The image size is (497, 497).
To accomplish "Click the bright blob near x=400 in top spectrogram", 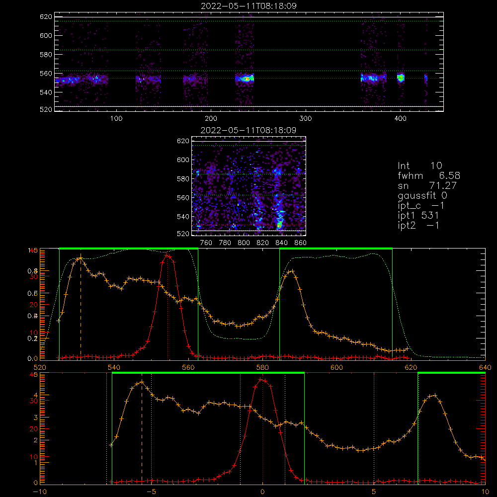I will [x=401, y=78].
